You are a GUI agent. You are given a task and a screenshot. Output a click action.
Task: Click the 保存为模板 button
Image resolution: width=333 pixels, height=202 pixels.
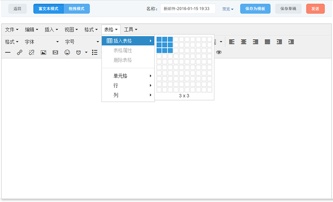click(255, 9)
